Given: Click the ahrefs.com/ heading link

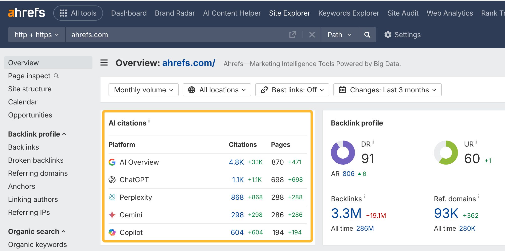Looking at the screenshot, I should (188, 63).
